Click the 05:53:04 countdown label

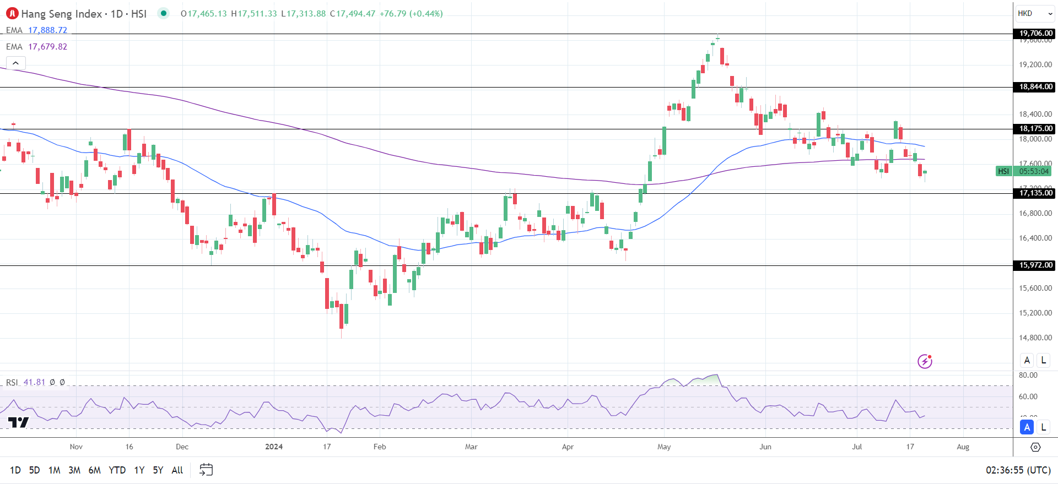pos(1034,171)
